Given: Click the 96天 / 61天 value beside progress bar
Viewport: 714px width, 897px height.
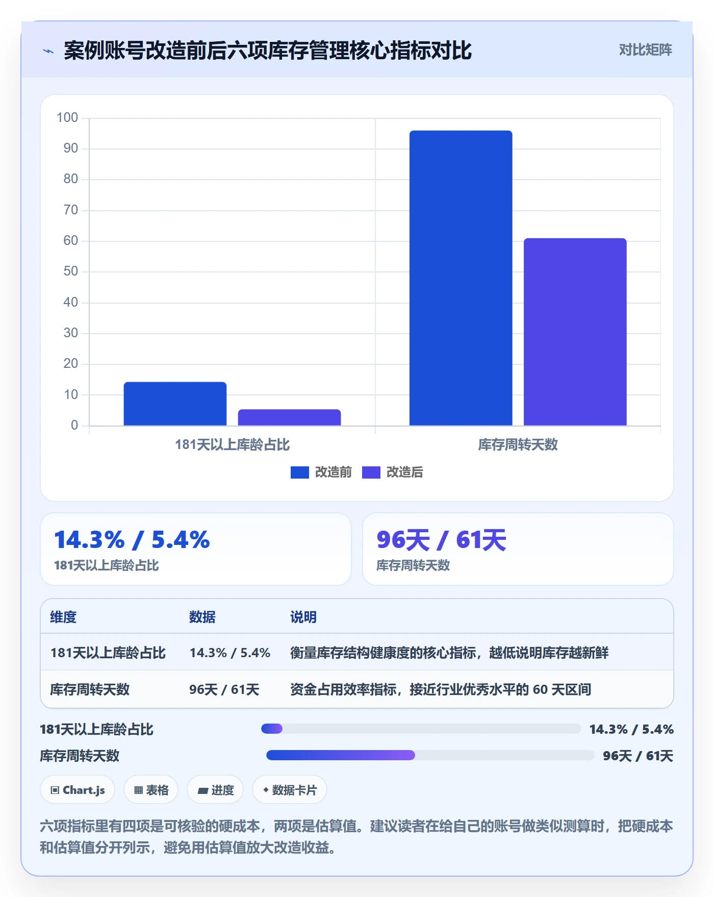Looking at the screenshot, I should click(638, 756).
